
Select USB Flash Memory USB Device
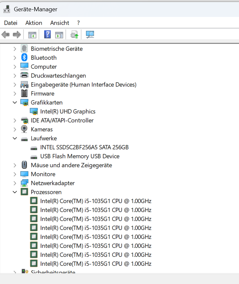point(80,156)
